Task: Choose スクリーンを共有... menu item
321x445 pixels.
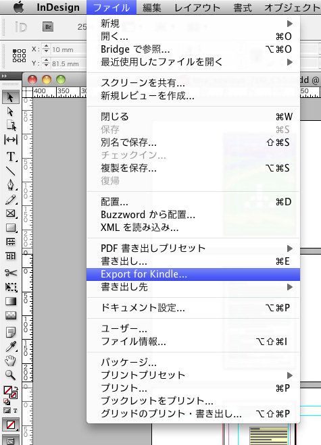Action: click(193, 82)
